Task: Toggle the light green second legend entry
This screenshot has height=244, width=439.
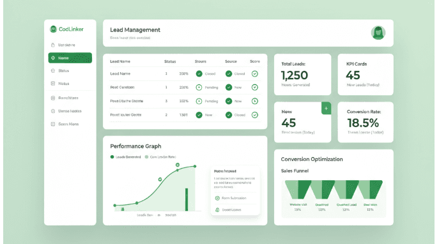Action: point(160,157)
